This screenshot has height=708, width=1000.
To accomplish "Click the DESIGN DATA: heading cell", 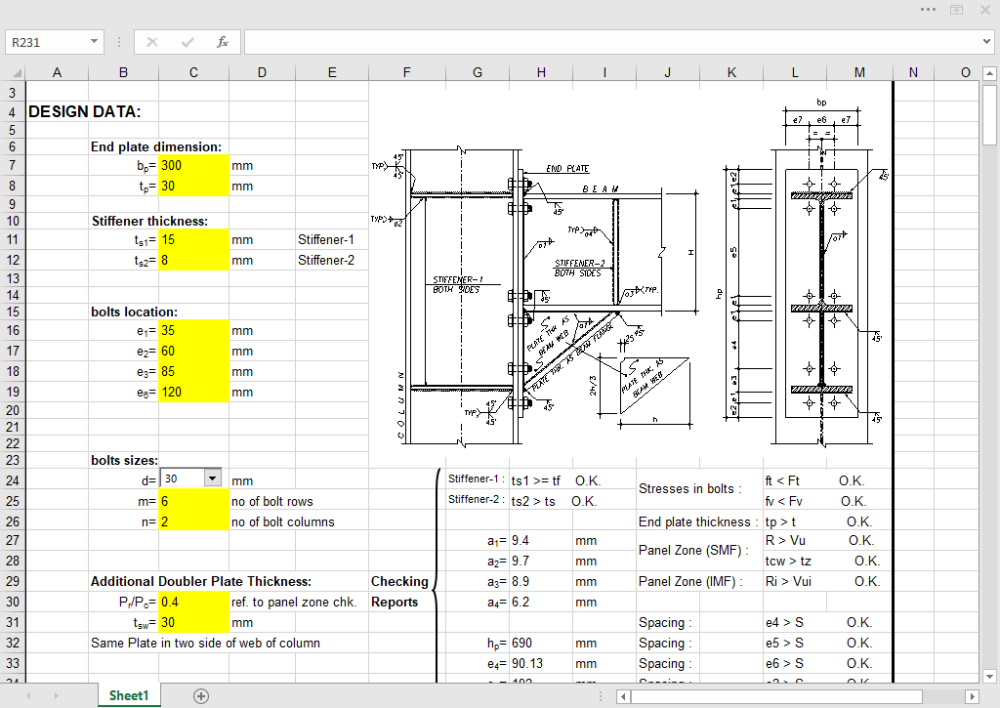I will click(x=84, y=111).
